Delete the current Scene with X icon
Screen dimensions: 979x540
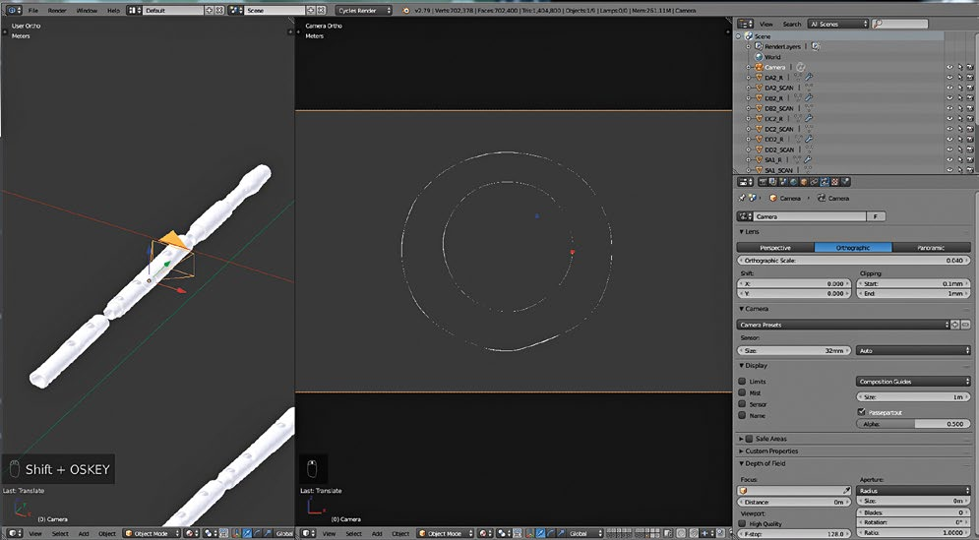coord(321,11)
